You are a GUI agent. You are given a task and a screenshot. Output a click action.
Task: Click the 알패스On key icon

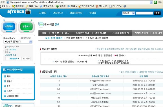coord(27,6)
